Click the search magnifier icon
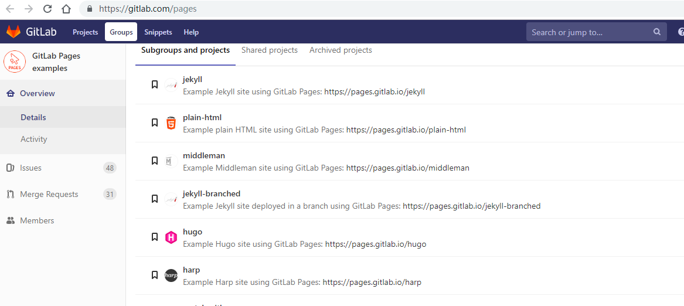 (657, 32)
